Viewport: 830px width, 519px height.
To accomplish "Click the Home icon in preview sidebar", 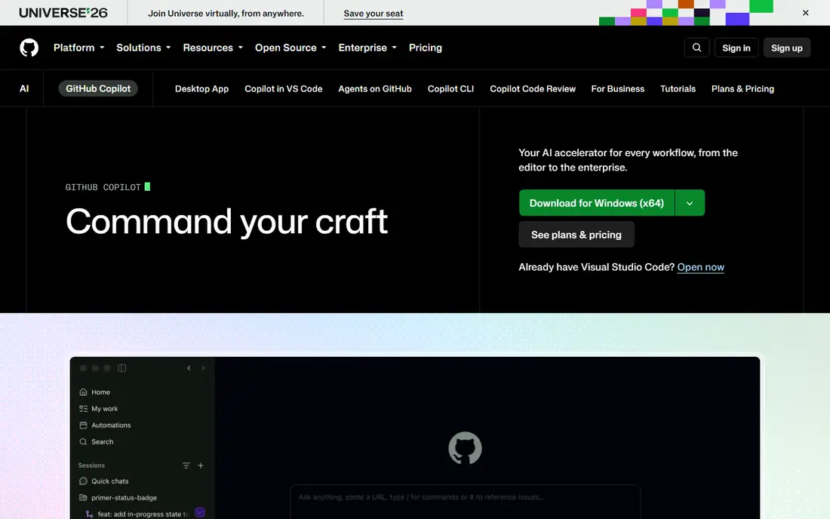I will click(x=83, y=392).
